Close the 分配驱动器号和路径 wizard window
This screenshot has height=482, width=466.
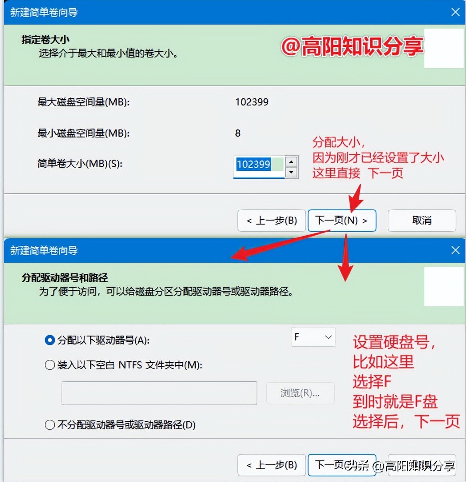coord(455,250)
